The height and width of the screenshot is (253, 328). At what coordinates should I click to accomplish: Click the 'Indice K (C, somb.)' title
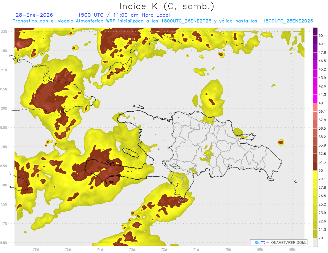[x=167, y=6]
